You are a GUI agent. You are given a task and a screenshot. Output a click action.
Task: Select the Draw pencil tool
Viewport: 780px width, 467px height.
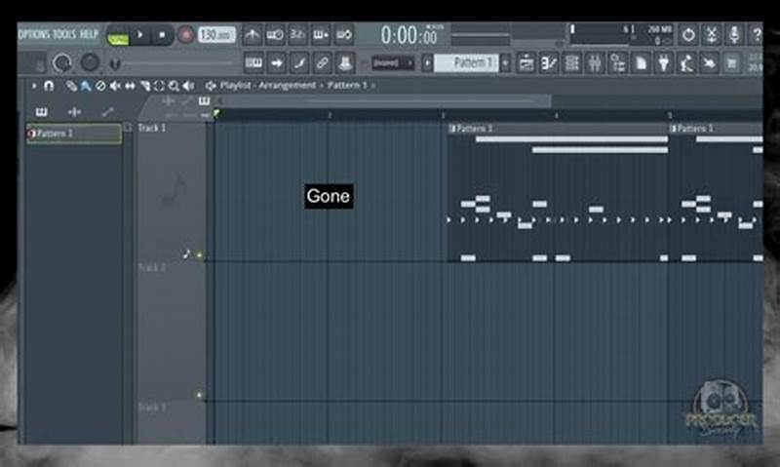pos(71,86)
